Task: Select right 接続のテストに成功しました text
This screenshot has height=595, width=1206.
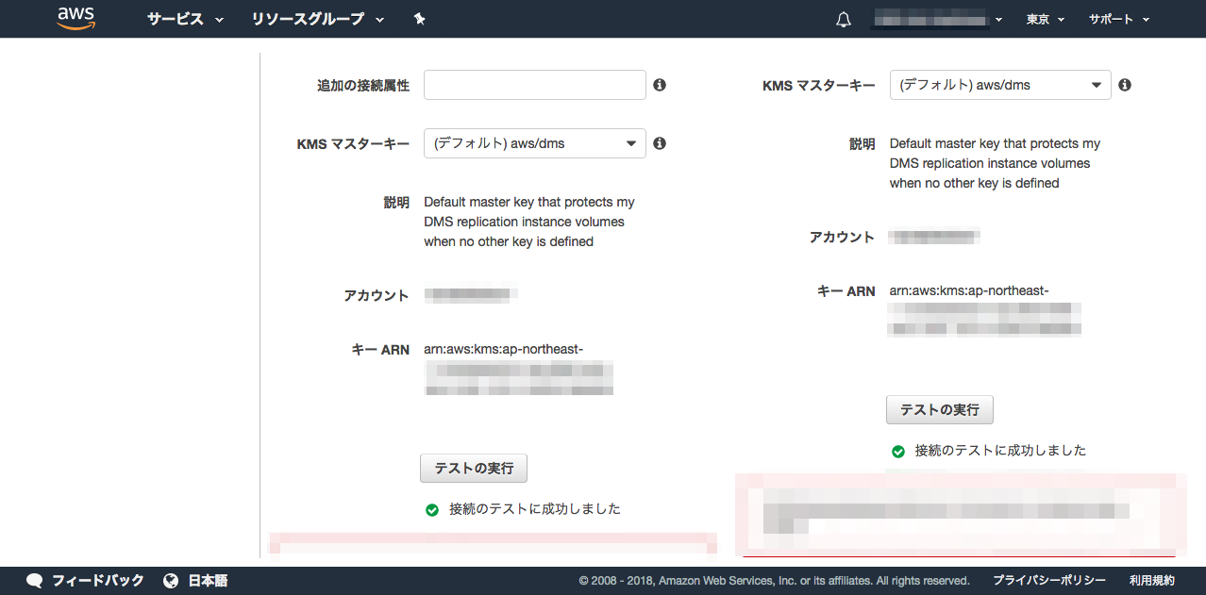Action: [1000, 451]
